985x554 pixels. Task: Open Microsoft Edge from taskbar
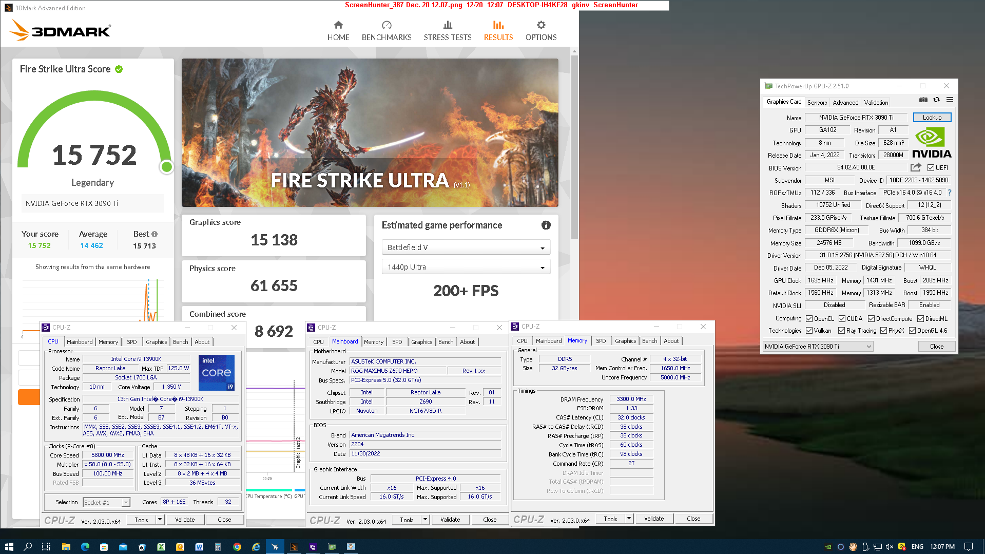[x=85, y=547]
